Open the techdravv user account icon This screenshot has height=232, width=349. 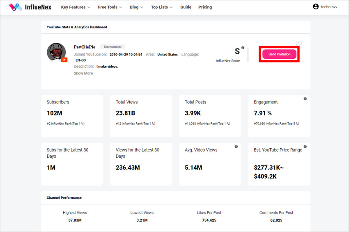pyautogui.click(x=316, y=7)
